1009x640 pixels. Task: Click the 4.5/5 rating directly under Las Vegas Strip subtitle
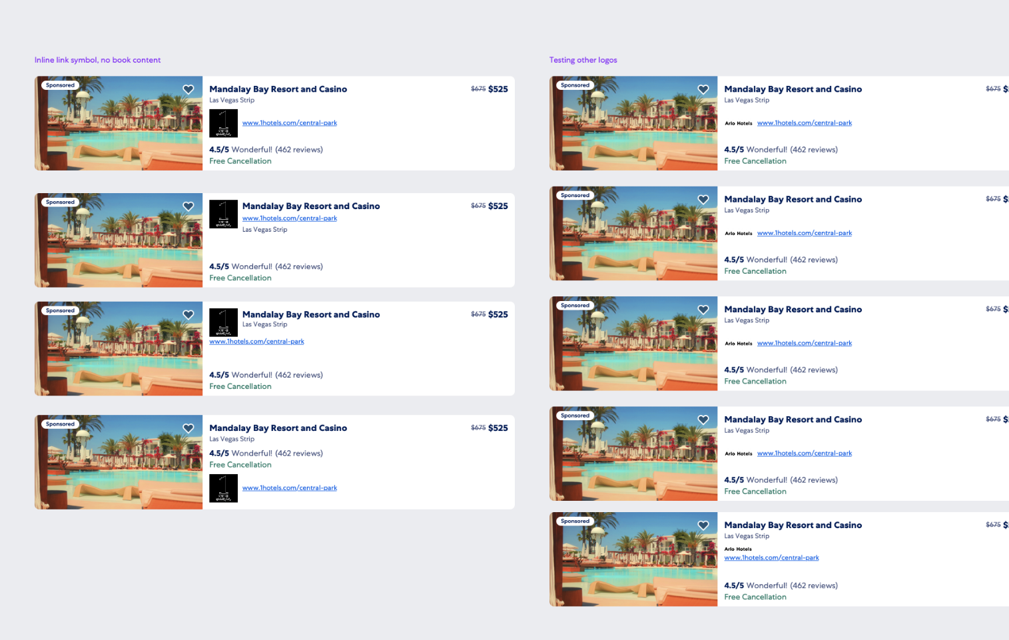[x=219, y=454]
